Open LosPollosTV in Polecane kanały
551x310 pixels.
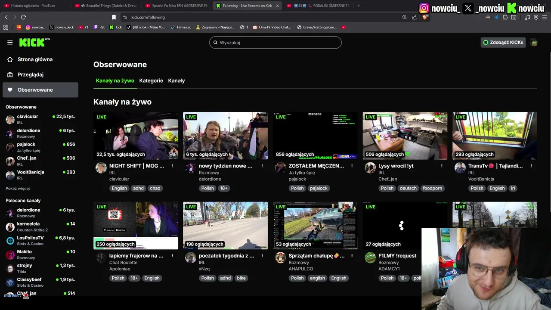[40, 240]
